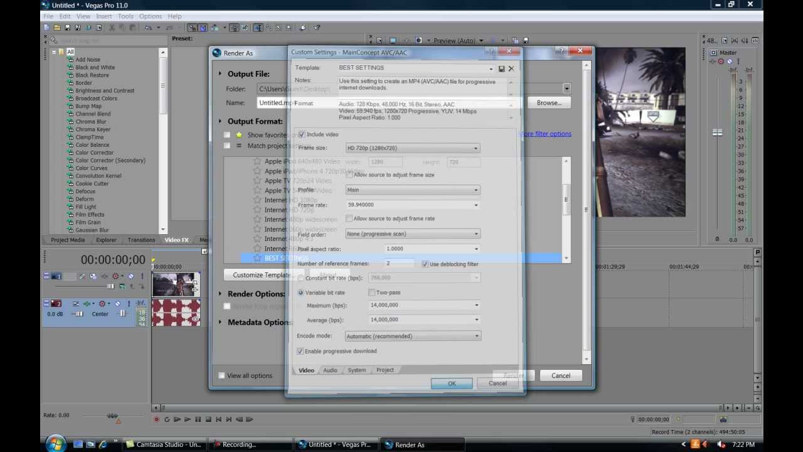Click the Play From Start button
This screenshot has width=803, height=452.
pyautogui.click(x=177, y=419)
